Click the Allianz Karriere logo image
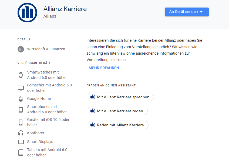 click(27, 12)
